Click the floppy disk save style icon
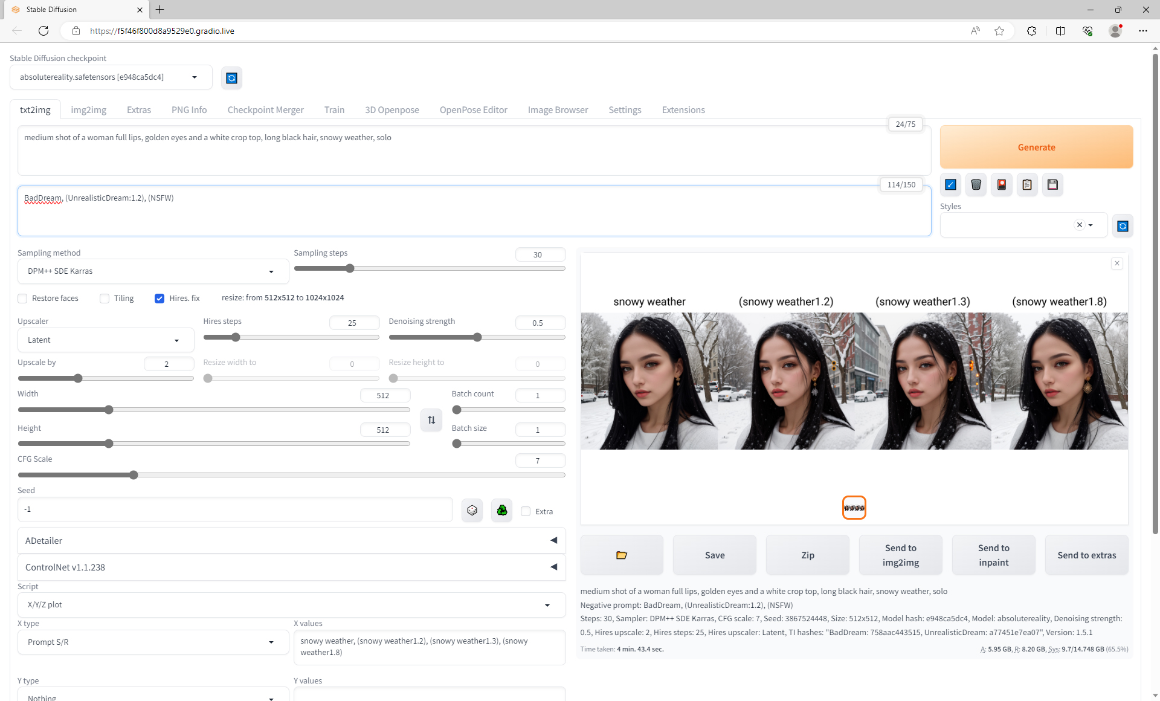1160x701 pixels. [1052, 185]
